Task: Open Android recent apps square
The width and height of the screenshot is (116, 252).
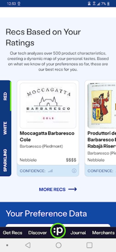Action: [x=89, y=245]
